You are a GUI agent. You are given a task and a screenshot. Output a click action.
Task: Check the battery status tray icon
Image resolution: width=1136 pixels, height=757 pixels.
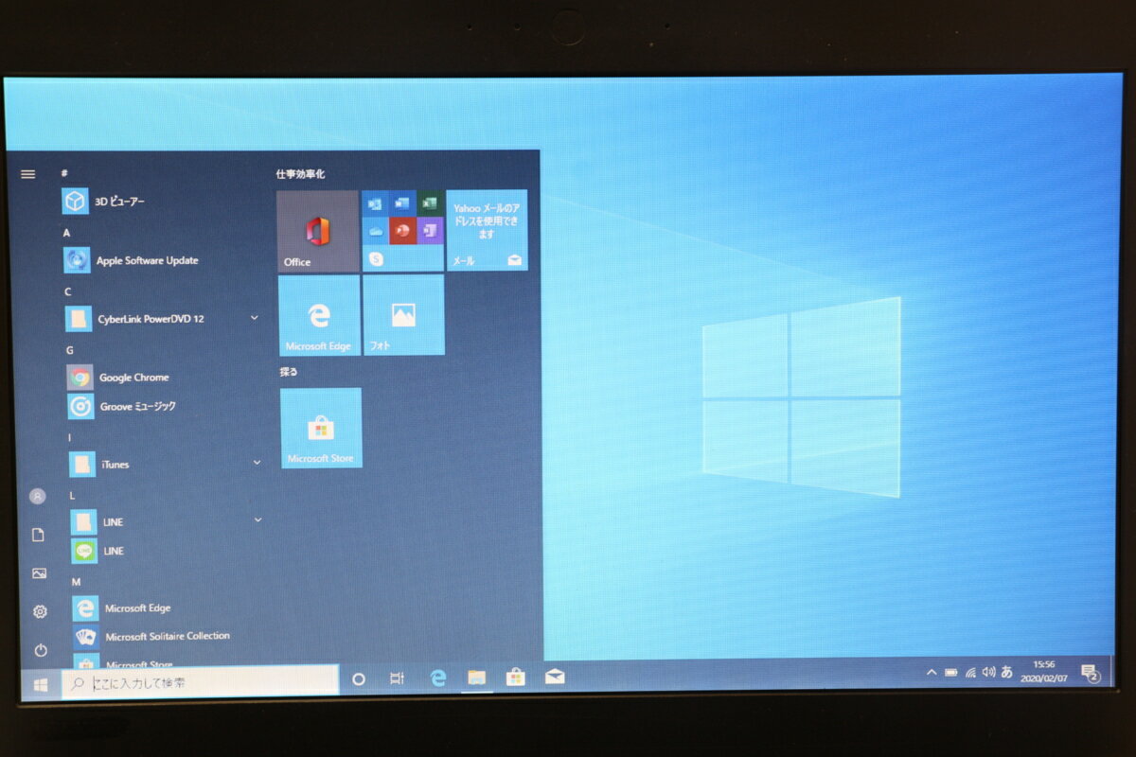950,672
